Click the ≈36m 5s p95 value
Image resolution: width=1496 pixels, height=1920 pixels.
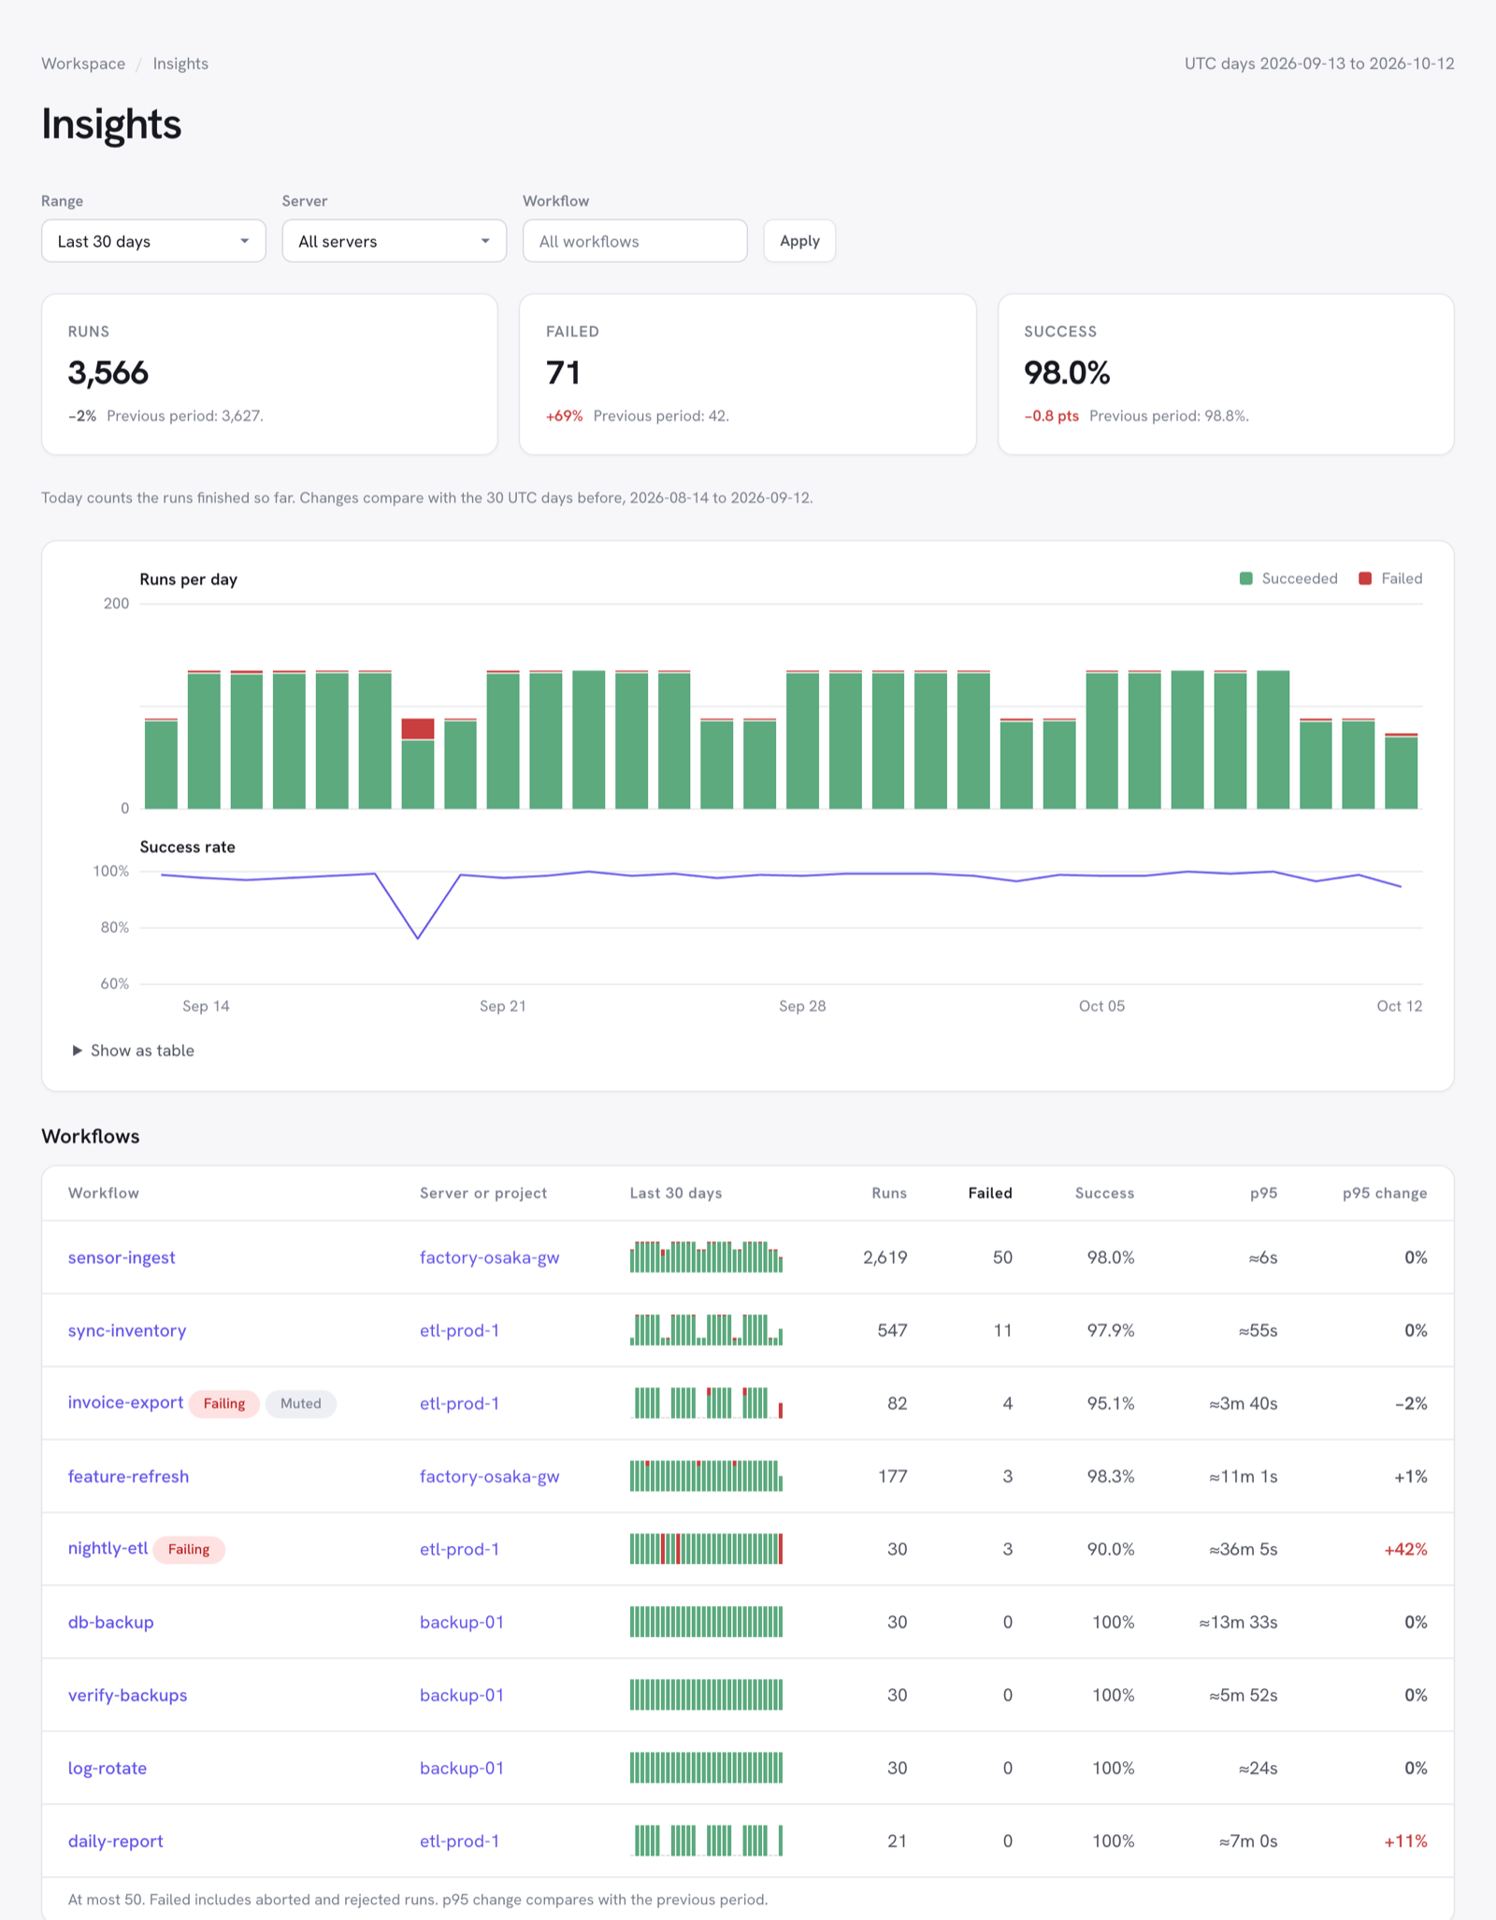click(x=1244, y=1549)
